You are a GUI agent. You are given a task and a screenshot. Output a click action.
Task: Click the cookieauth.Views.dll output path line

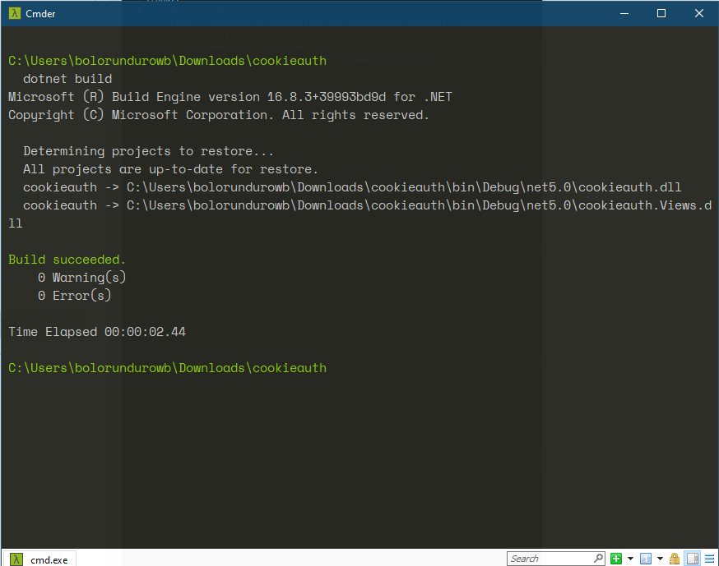click(360, 214)
